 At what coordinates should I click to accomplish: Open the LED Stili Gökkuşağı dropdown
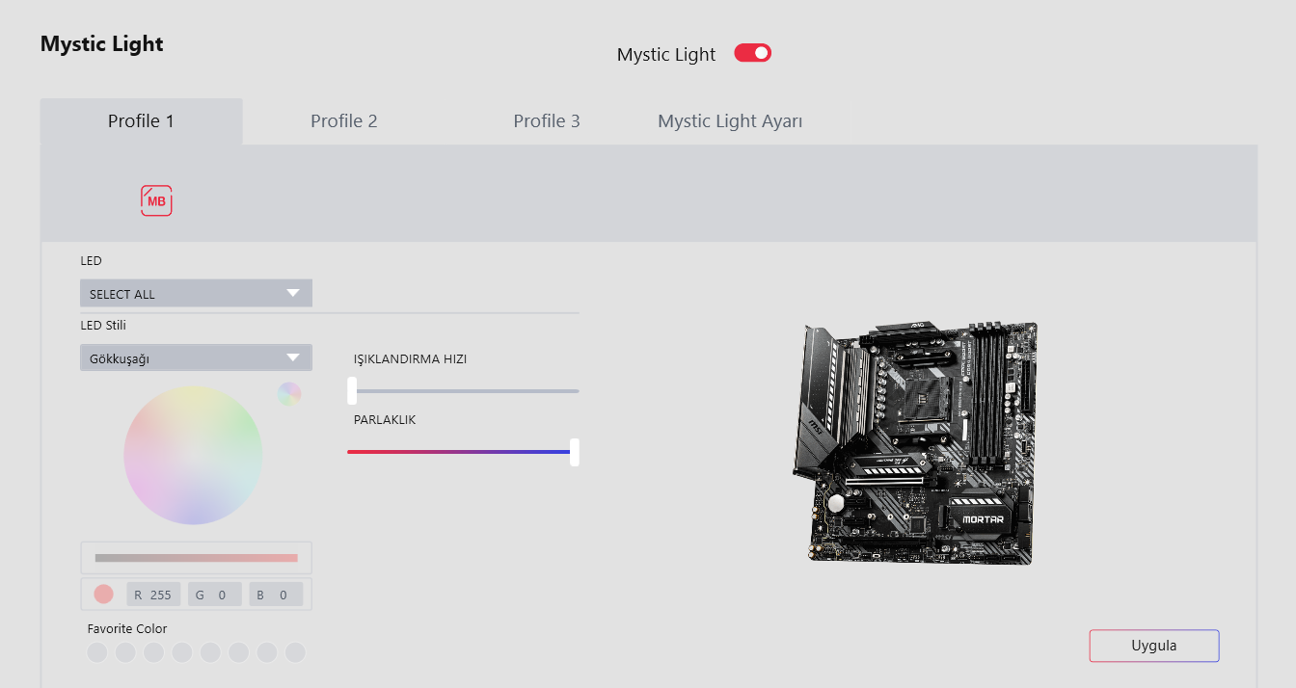click(x=196, y=357)
